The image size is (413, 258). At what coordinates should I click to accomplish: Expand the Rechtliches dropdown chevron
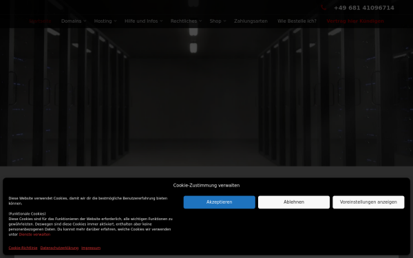pos(200,21)
